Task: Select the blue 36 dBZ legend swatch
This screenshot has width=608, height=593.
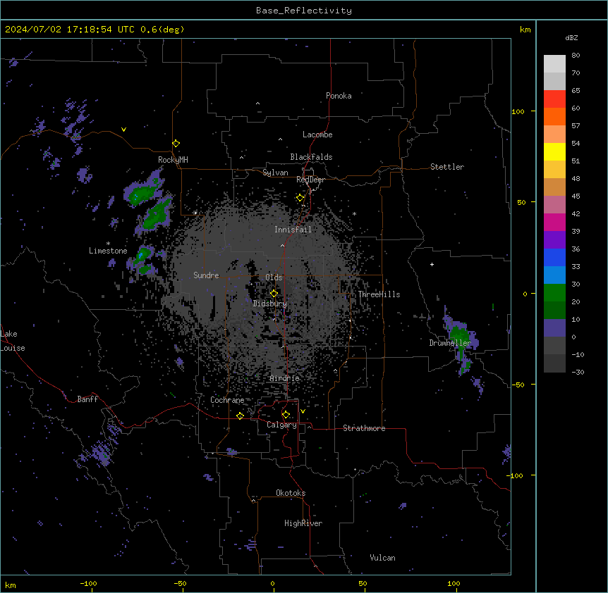Action: click(554, 257)
